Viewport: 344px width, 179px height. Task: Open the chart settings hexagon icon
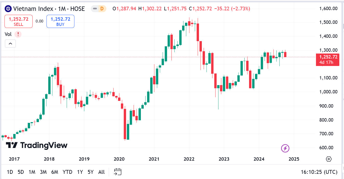point(329,159)
